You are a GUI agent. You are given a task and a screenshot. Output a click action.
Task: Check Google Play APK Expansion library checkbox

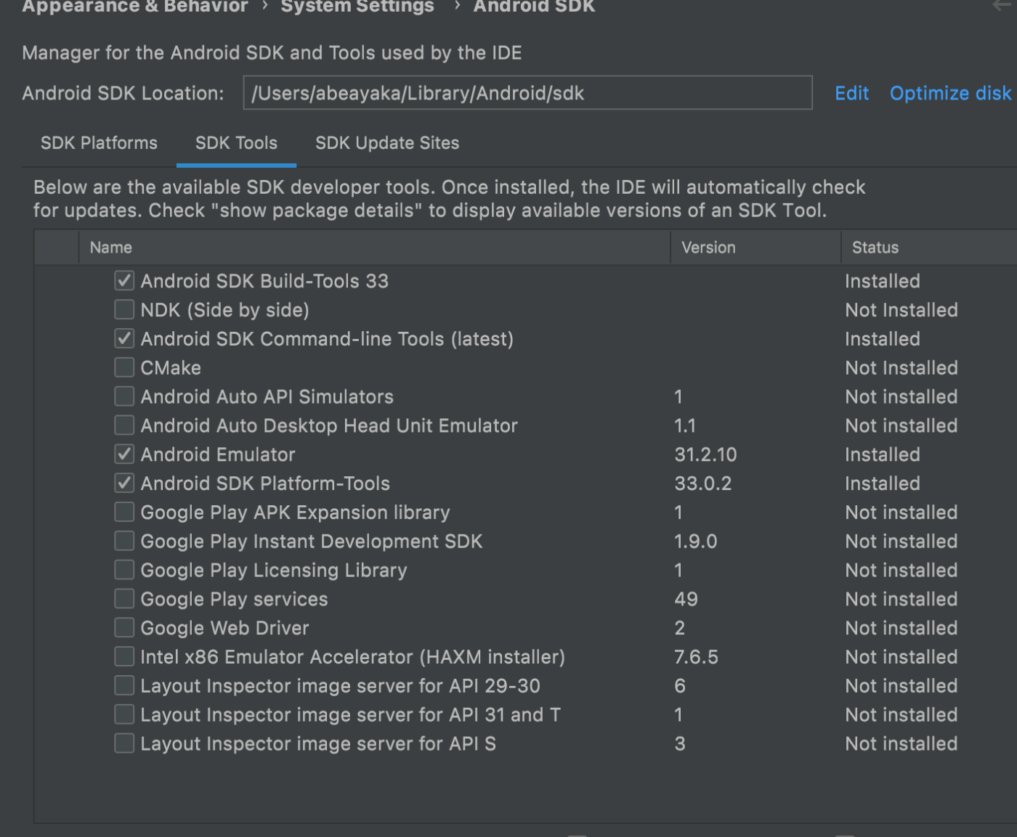(124, 512)
